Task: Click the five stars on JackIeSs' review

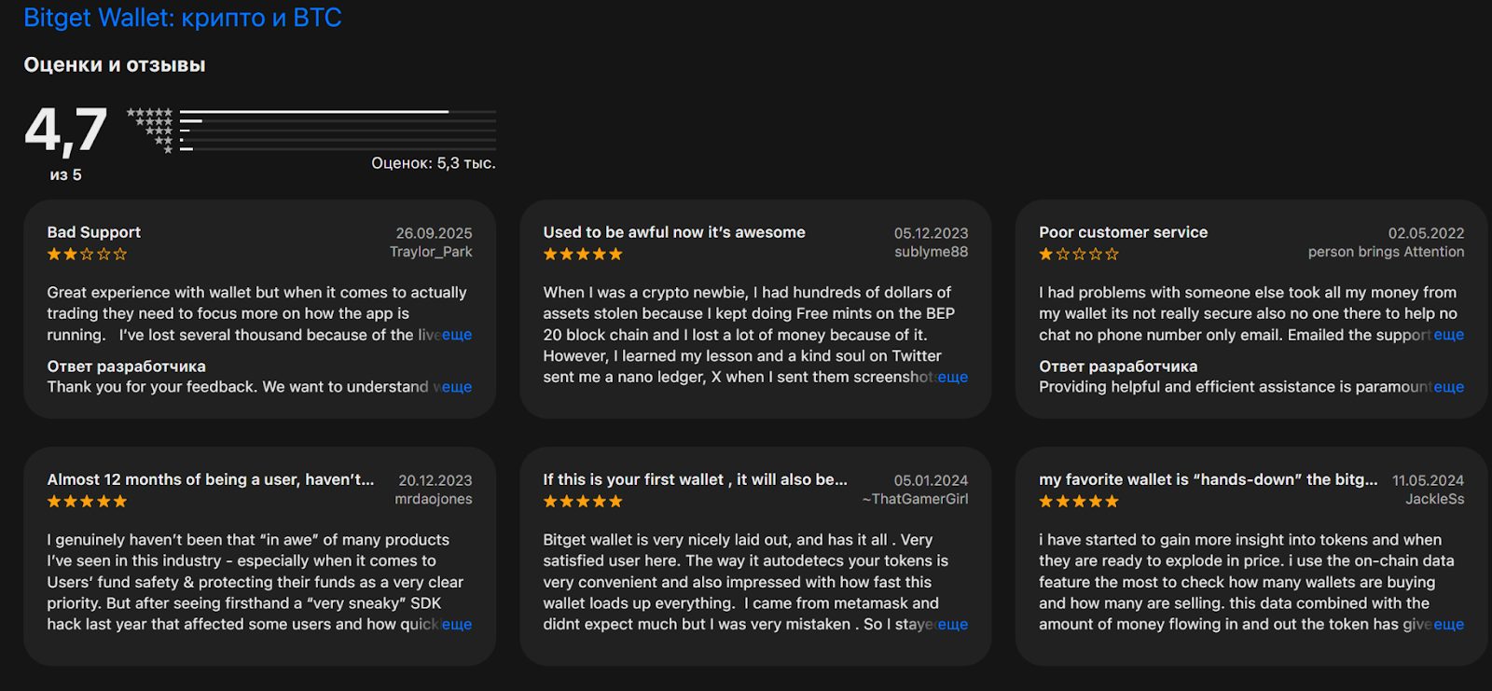Action: click(1079, 501)
